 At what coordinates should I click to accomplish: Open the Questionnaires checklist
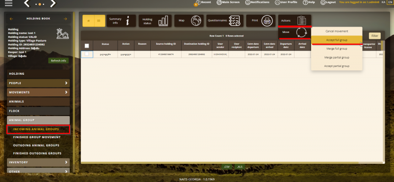[x=225, y=21]
